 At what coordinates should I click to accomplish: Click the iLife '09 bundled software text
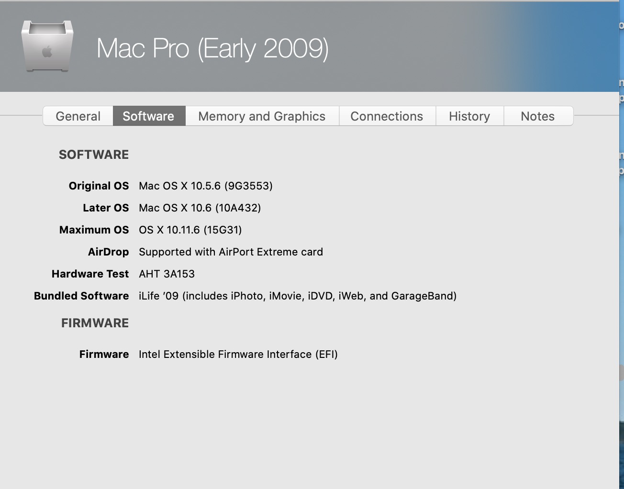(297, 296)
